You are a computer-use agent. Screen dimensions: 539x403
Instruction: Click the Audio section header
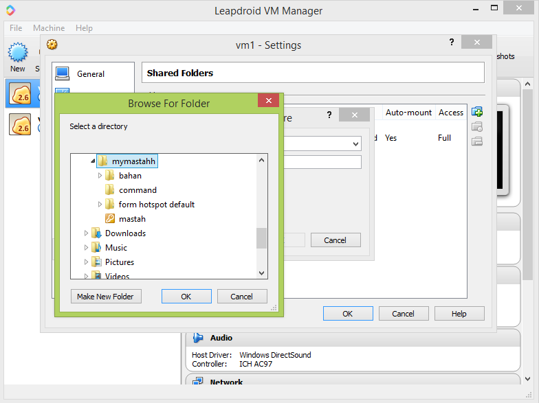(353, 338)
